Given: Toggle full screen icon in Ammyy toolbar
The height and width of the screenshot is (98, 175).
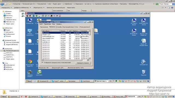Looking at the screenshot, I should (43, 16).
